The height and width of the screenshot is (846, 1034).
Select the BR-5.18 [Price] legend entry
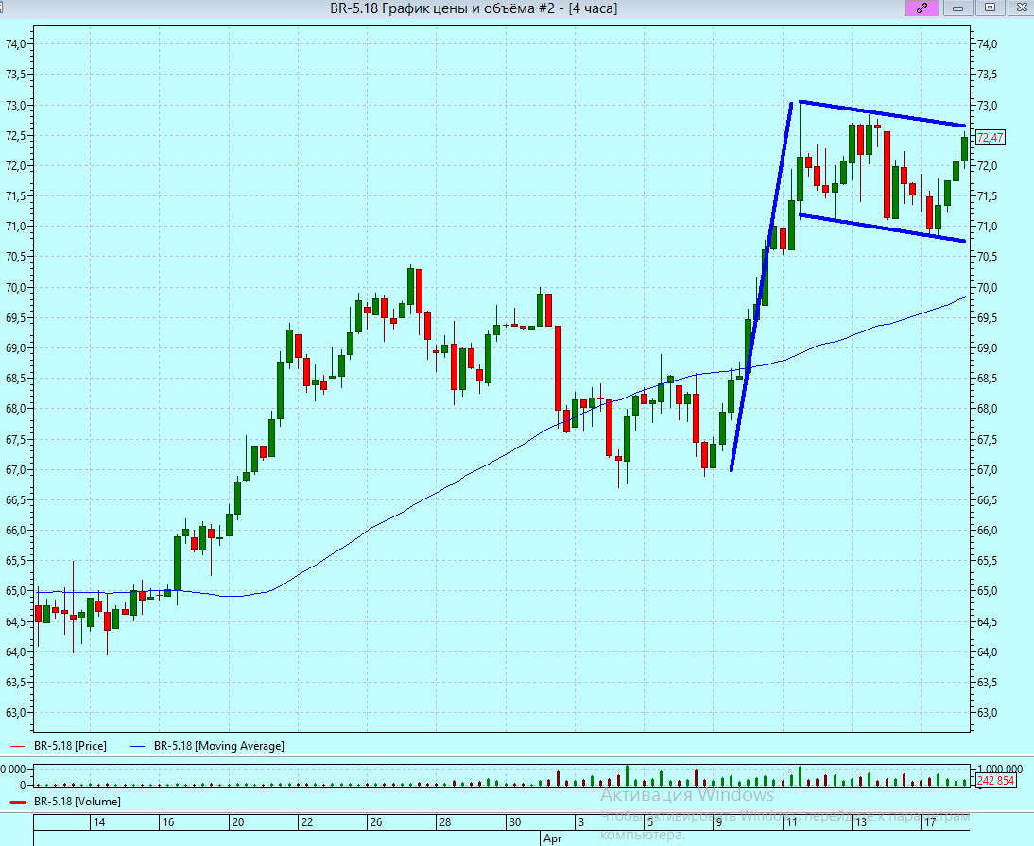(70, 746)
